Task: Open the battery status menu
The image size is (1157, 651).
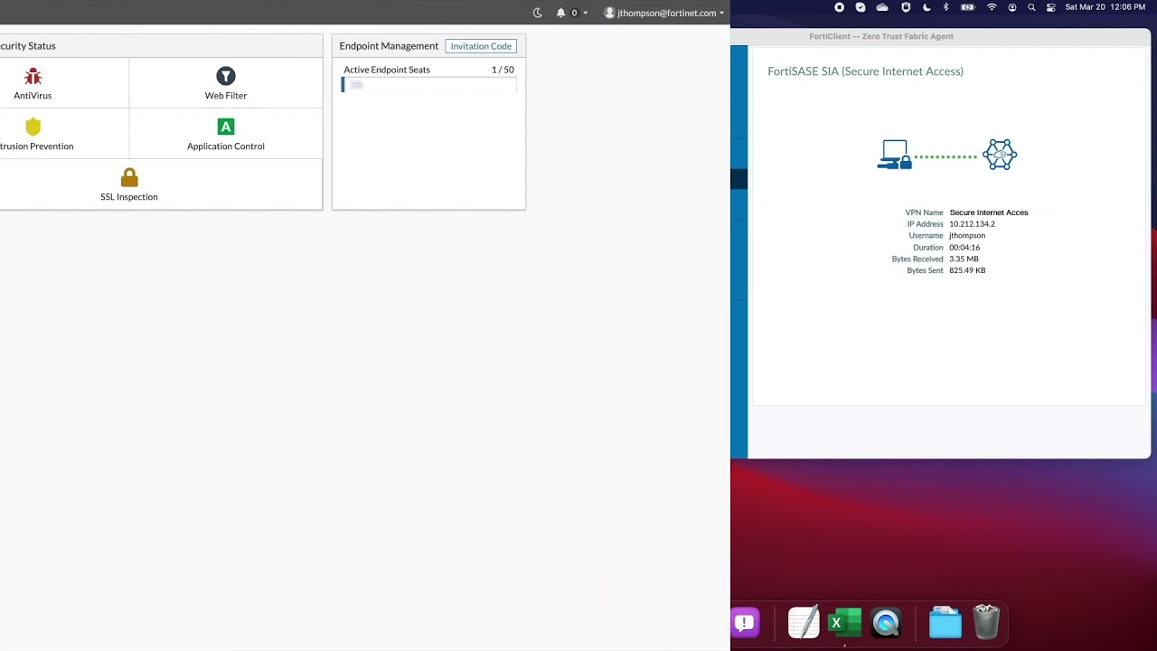Action: pos(968,7)
